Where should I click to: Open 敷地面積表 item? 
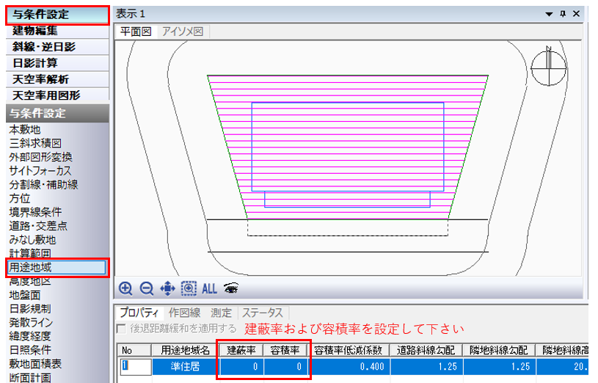pyautogui.click(x=35, y=363)
